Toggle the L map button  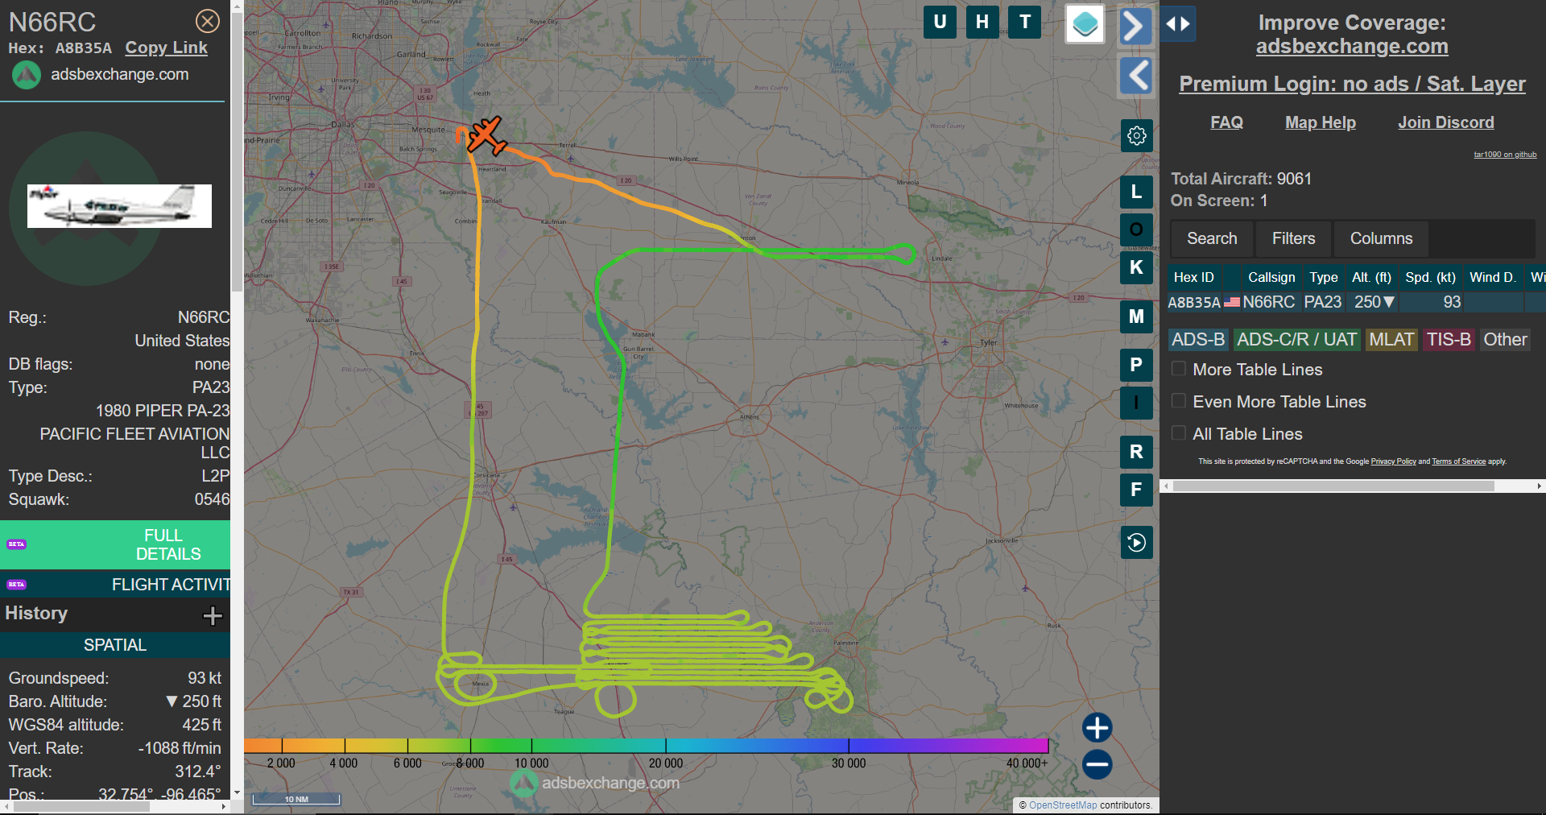(1136, 192)
